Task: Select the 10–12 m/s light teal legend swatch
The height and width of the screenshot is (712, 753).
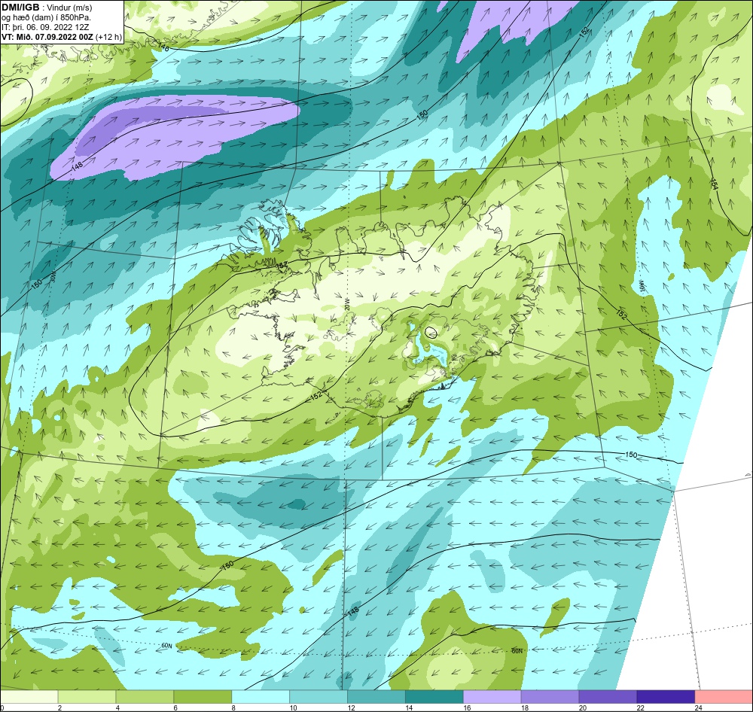Action: point(319,697)
